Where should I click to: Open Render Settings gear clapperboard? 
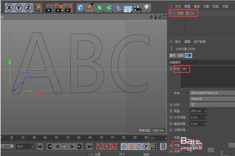(68, 8)
